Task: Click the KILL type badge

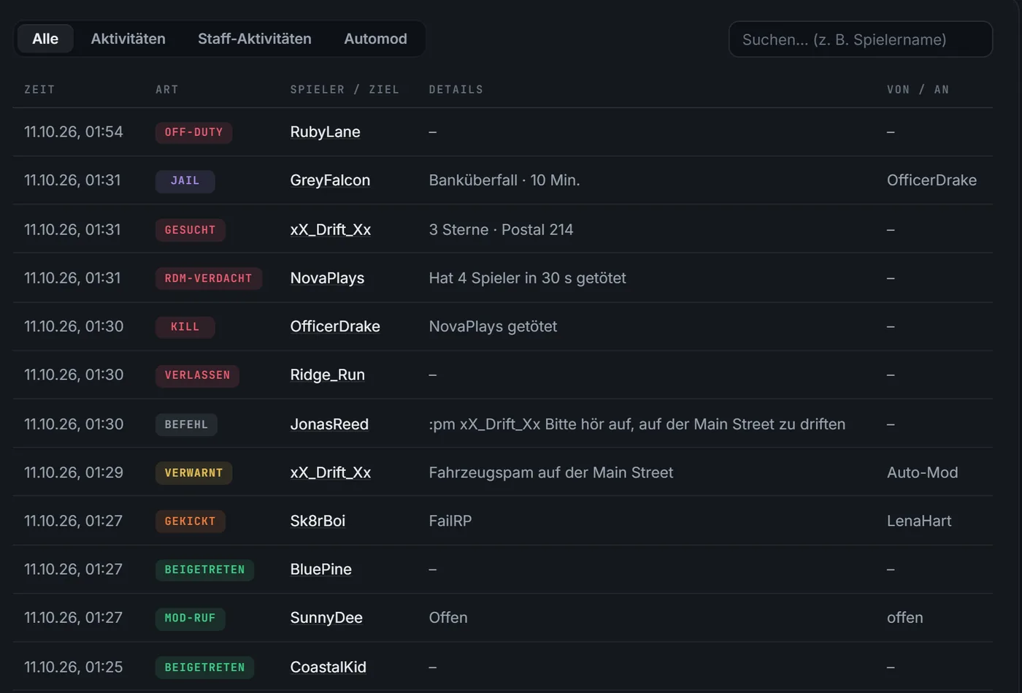Action: click(185, 327)
